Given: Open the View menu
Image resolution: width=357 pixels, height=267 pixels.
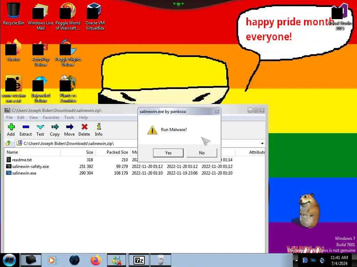Looking at the screenshot, I should pyautogui.click(x=33, y=118).
